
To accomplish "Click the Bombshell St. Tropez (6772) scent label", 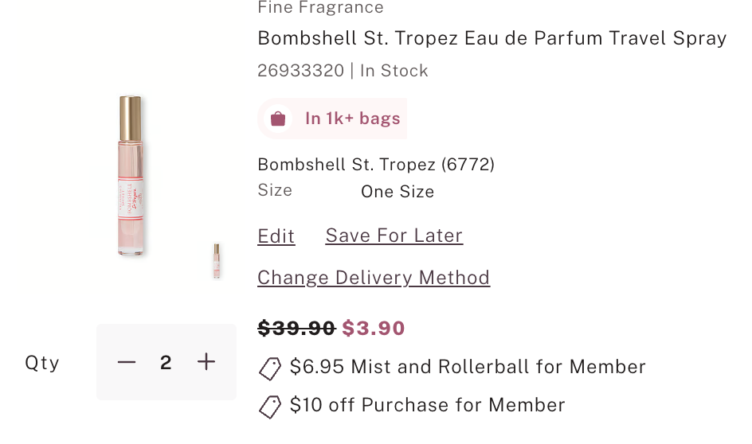I will [x=376, y=165].
